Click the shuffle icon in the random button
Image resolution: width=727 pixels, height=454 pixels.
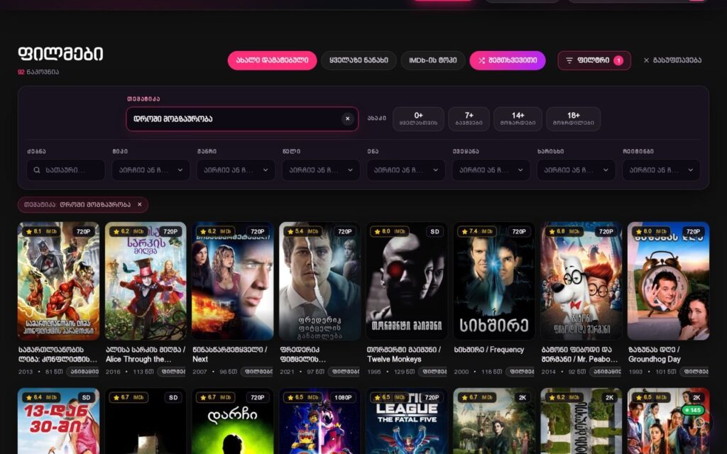tap(482, 60)
